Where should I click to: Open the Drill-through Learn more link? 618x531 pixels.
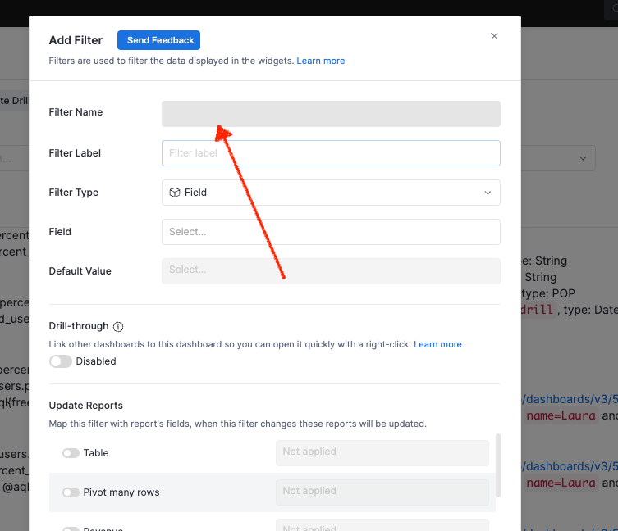click(437, 344)
